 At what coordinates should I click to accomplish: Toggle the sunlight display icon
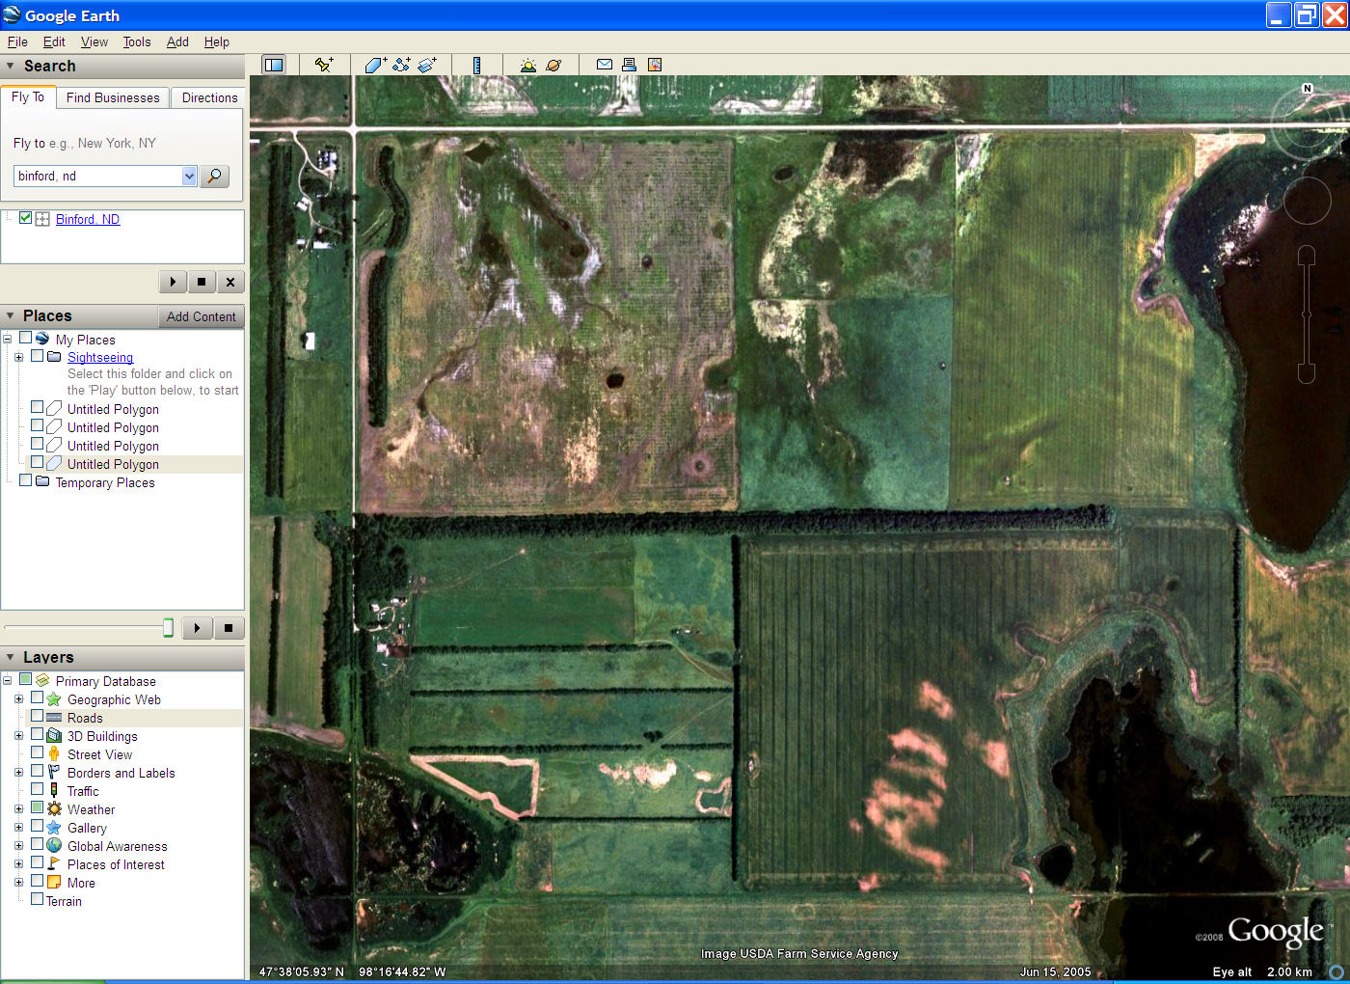527,65
